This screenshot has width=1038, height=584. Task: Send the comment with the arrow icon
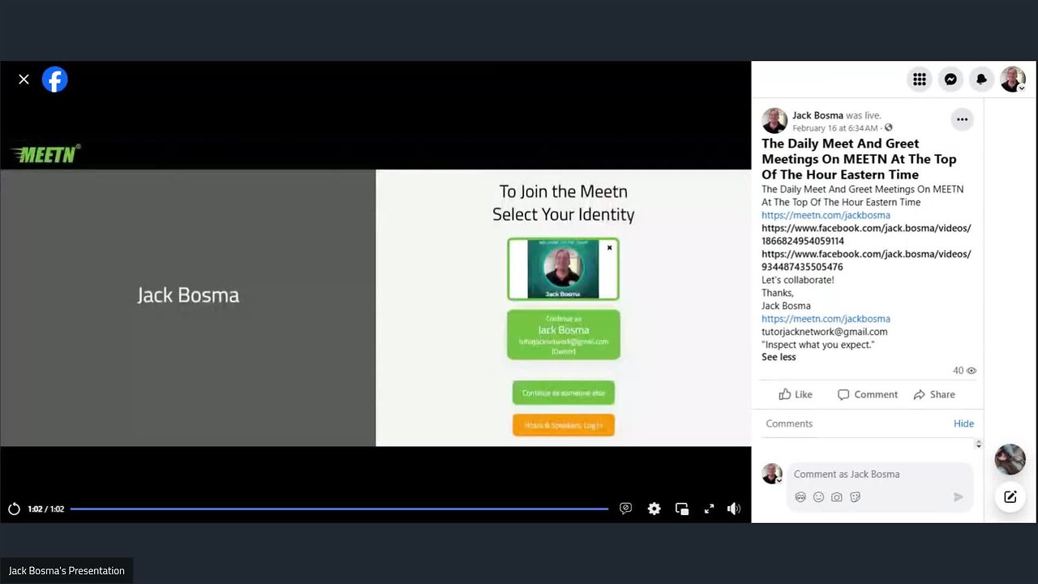point(958,497)
